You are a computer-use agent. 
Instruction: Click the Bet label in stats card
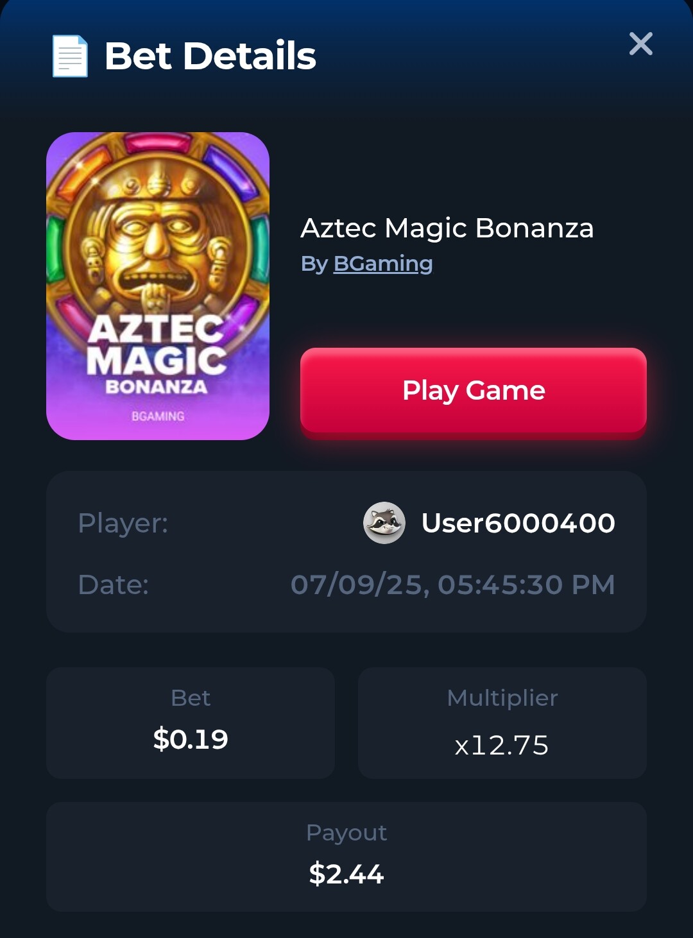191,698
